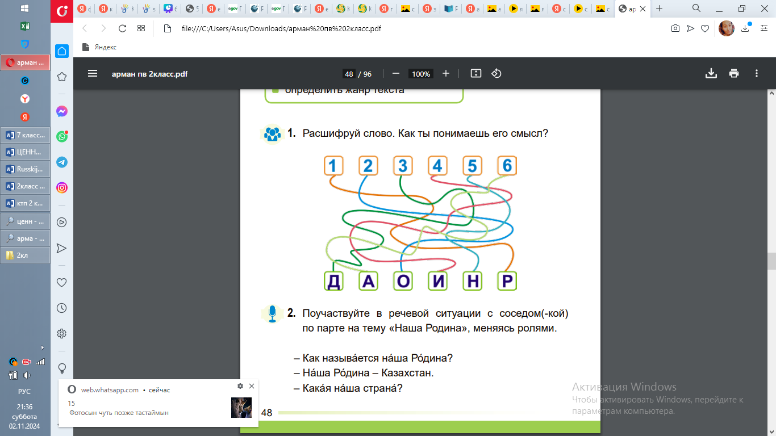776x436 pixels.
Task: Switch to the Opera арман taskbar window
Action: [25, 62]
